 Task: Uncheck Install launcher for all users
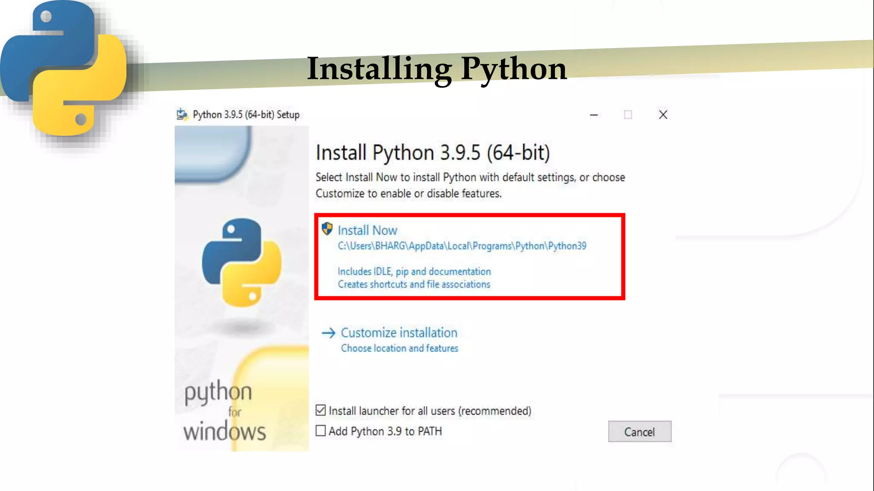pos(320,410)
